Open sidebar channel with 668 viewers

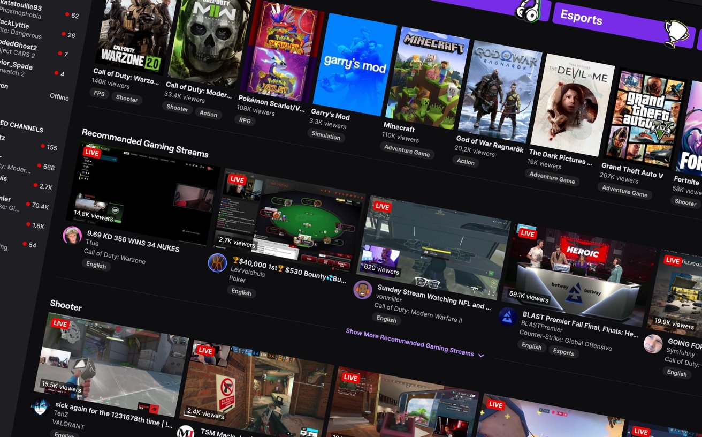(x=28, y=165)
